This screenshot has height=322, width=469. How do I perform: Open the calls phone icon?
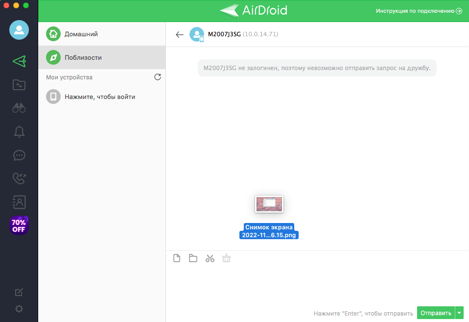click(19, 179)
